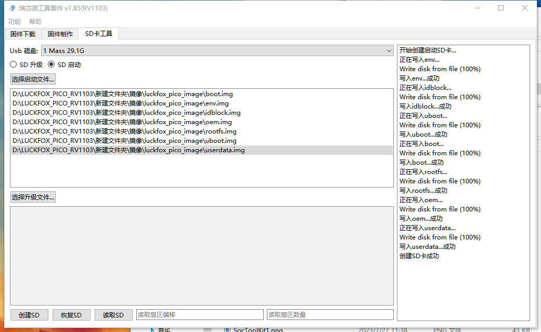This screenshot has width=541, height=332.
Task: Open the 功能 menu
Action: pyautogui.click(x=15, y=21)
